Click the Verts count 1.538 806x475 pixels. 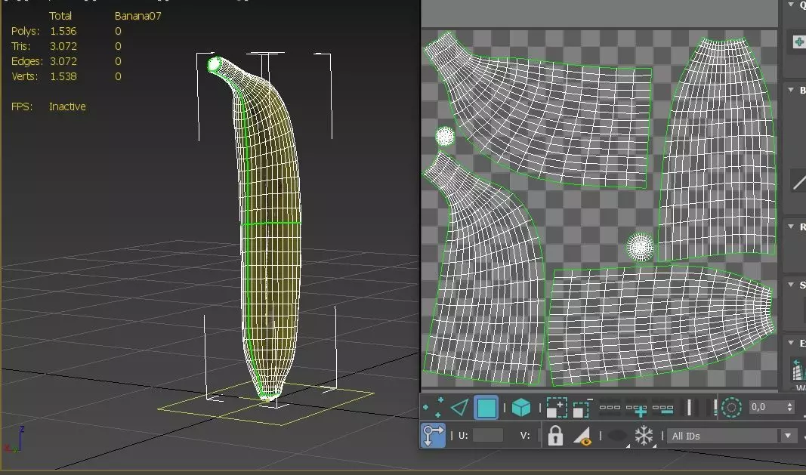point(63,76)
